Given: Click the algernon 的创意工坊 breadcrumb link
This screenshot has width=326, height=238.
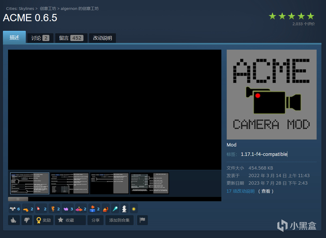Looking at the screenshot, I should pos(80,9).
